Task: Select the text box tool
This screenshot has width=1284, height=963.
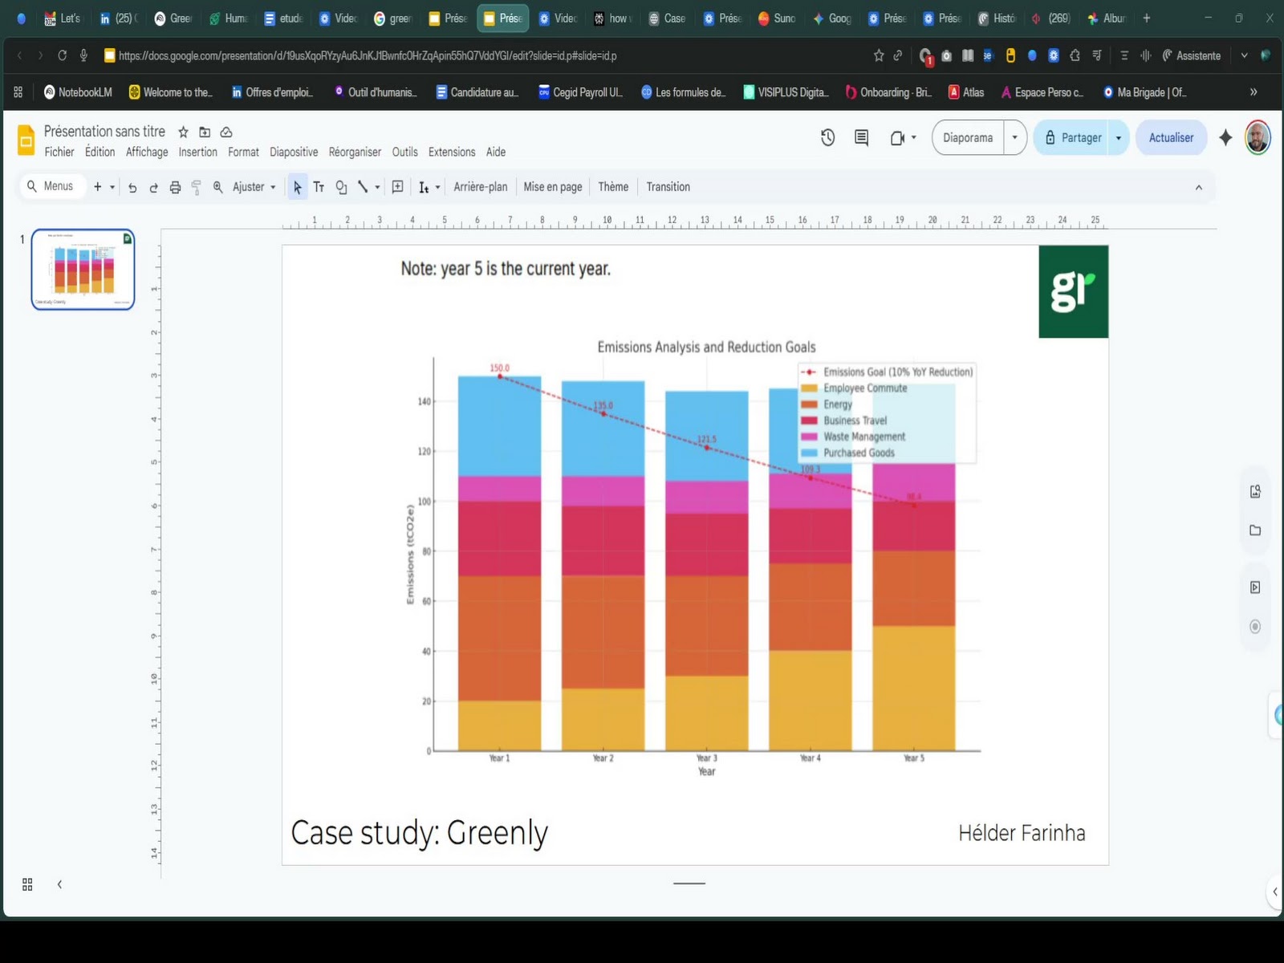Action: (319, 187)
